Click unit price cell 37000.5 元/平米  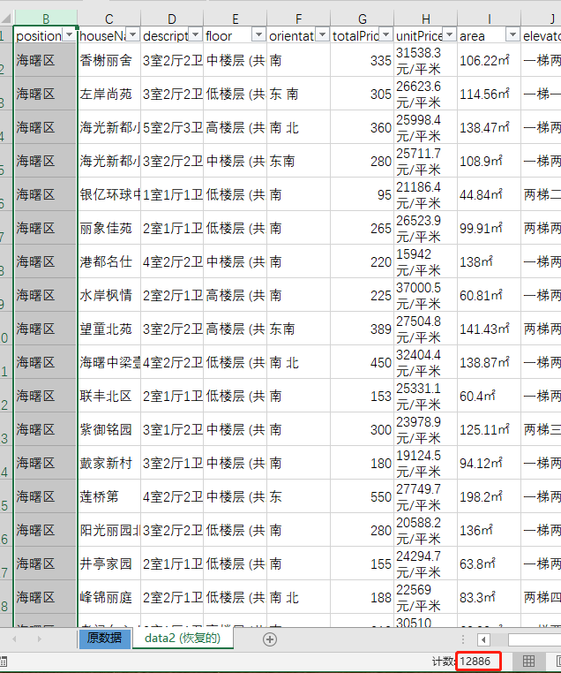[x=425, y=295]
